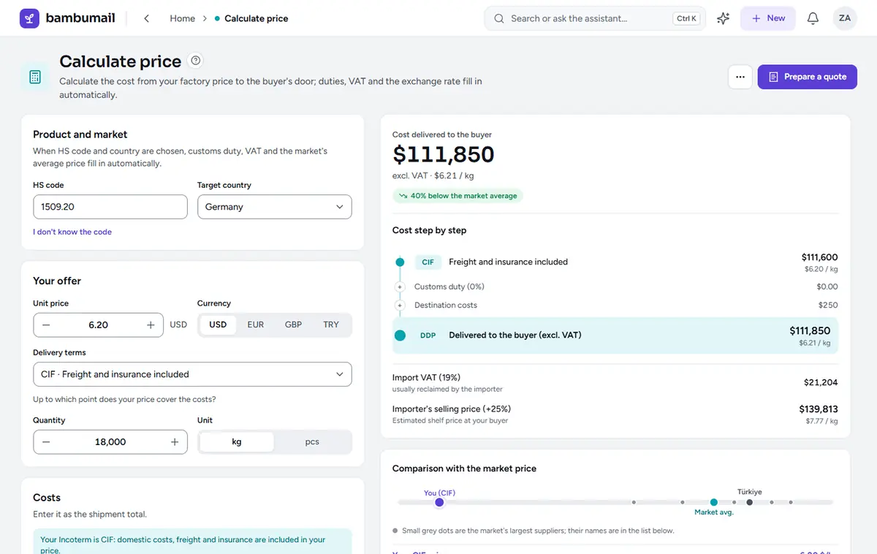
Task: Click the $111,850 delivered cost total
Action: pos(444,154)
